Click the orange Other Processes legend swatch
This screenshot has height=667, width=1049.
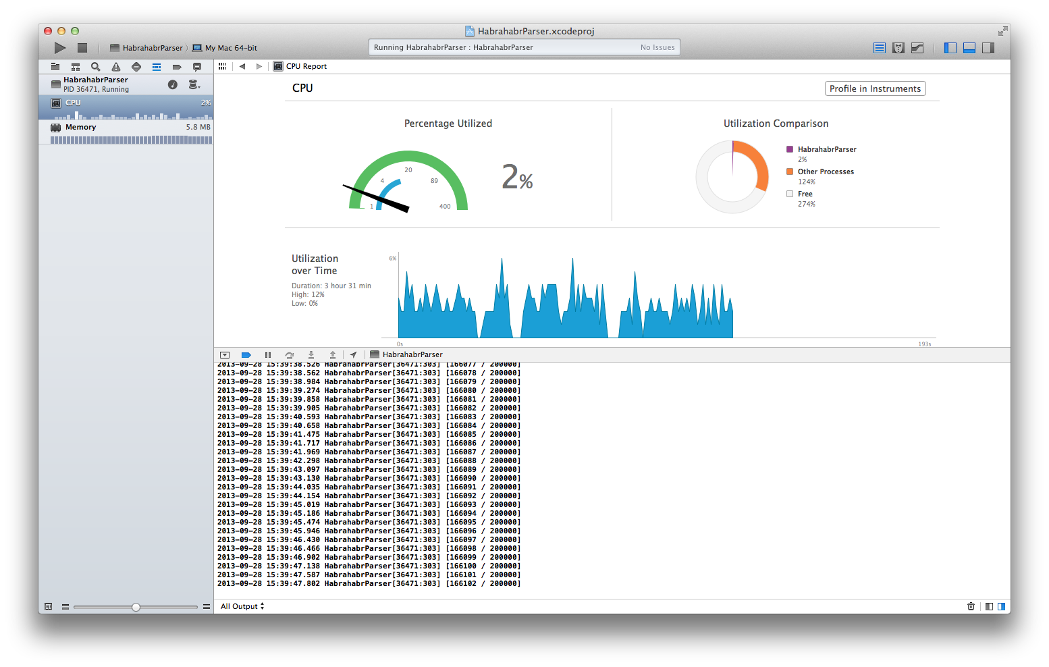790,171
